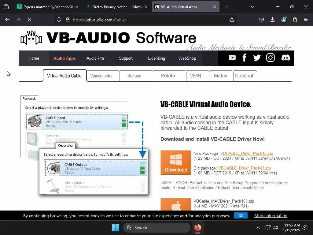Image resolution: width=313 pixels, height=235 pixels.
Task: Open the Home menu item
Action: pyautogui.click(x=34, y=58)
